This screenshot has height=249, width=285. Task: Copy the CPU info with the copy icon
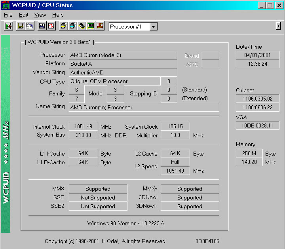[29, 26]
